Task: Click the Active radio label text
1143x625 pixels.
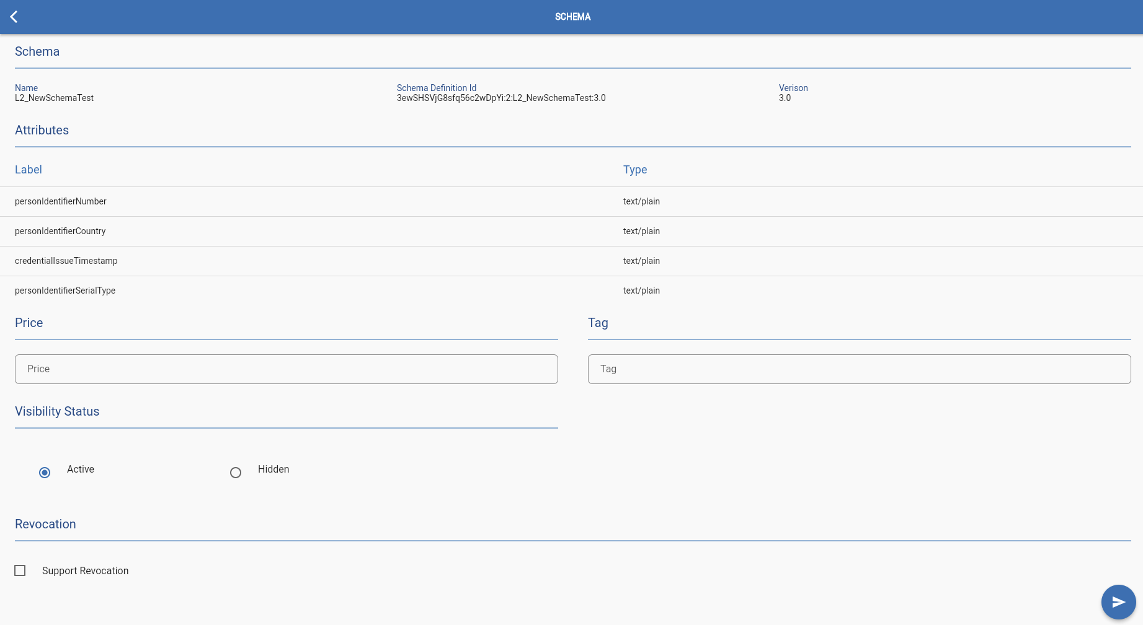Action: (x=81, y=470)
